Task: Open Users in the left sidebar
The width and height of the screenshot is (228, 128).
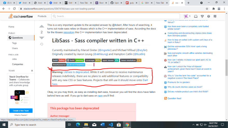Action: click(x=15, y=48)
